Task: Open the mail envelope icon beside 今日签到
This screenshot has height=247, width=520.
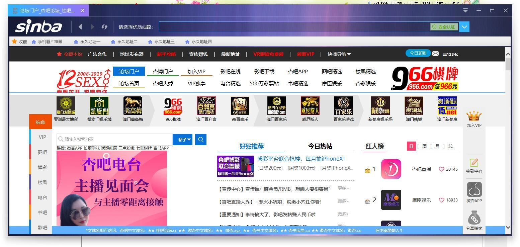Action: coord(435,54)
